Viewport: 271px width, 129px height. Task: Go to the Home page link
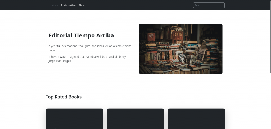[55, 5]
